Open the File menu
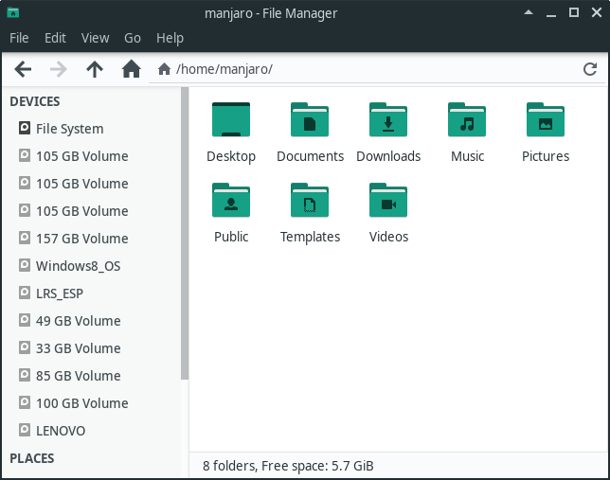The image size is (610, 480). [x=19, y=38]
